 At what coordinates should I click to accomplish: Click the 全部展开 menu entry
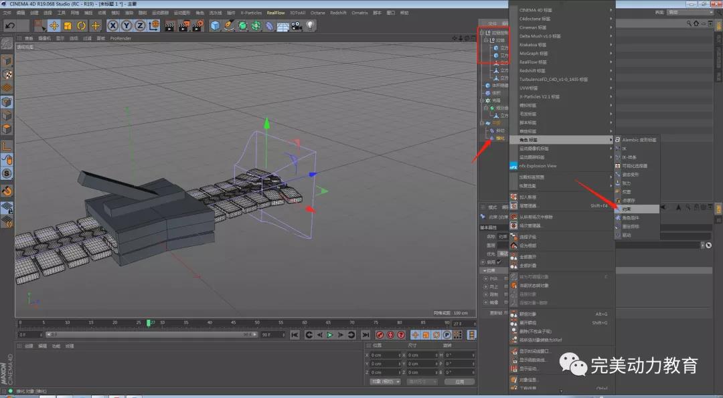pyautogui.click(x=528, y=257)
